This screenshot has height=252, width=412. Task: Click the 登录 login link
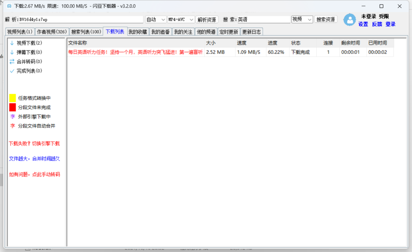coord(390,24)
